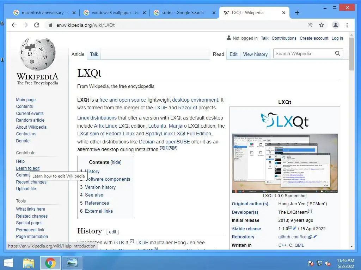The width and height of the screenshot is (361, 270).
Task: Open the Contributions link
Action: 284,38
